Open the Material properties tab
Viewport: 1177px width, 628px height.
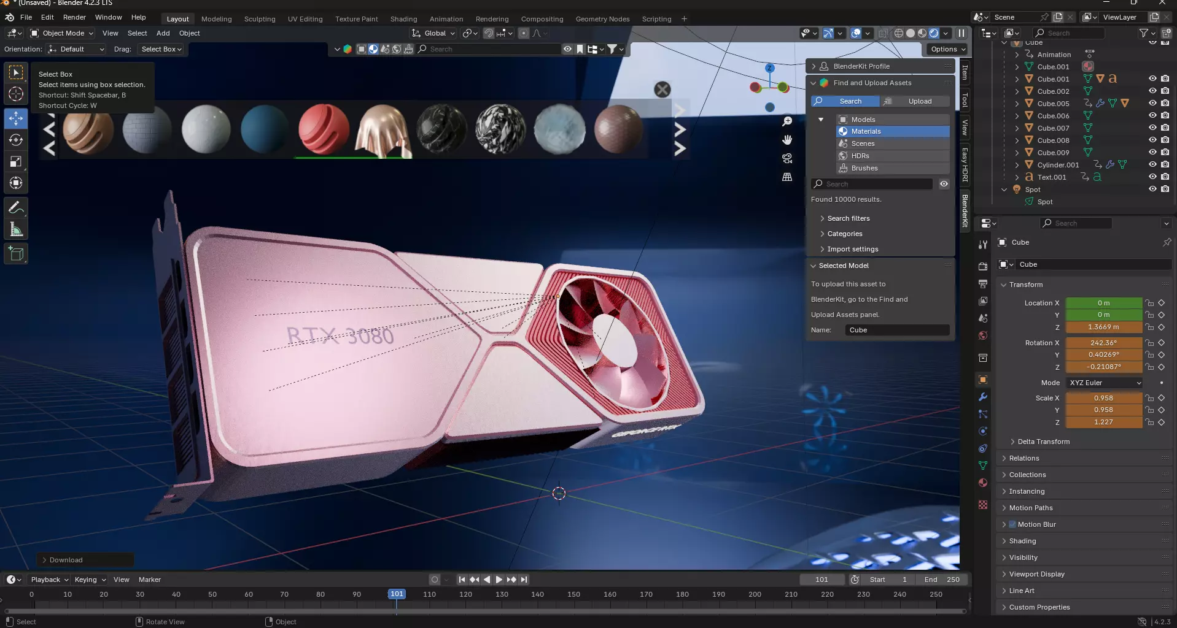(983, 483)
